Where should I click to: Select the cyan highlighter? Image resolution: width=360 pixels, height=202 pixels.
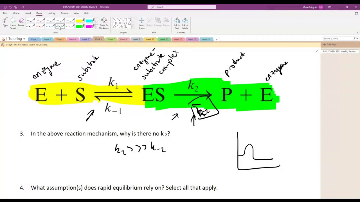[x=90, y=20]
